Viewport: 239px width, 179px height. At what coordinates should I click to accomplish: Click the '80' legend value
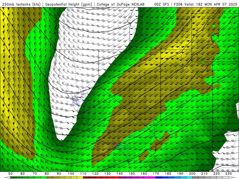click(47, 174)
